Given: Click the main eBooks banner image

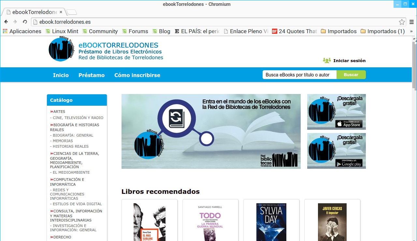Looking at the screenshot, I should 211,131.
